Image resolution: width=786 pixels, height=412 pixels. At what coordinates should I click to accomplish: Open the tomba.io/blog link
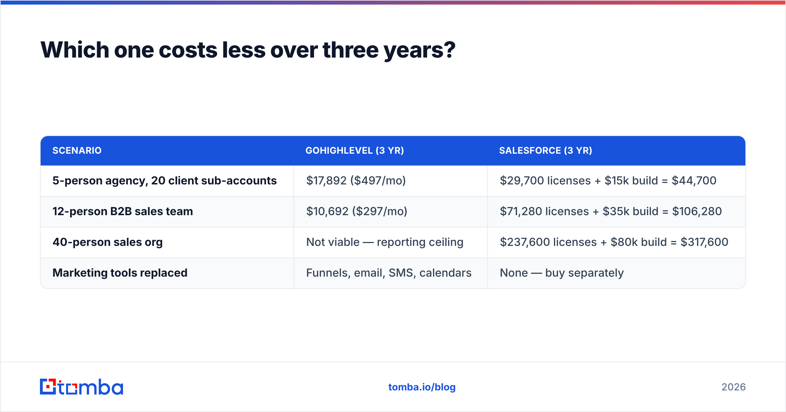pyautogui.click(x=422, y=387)
